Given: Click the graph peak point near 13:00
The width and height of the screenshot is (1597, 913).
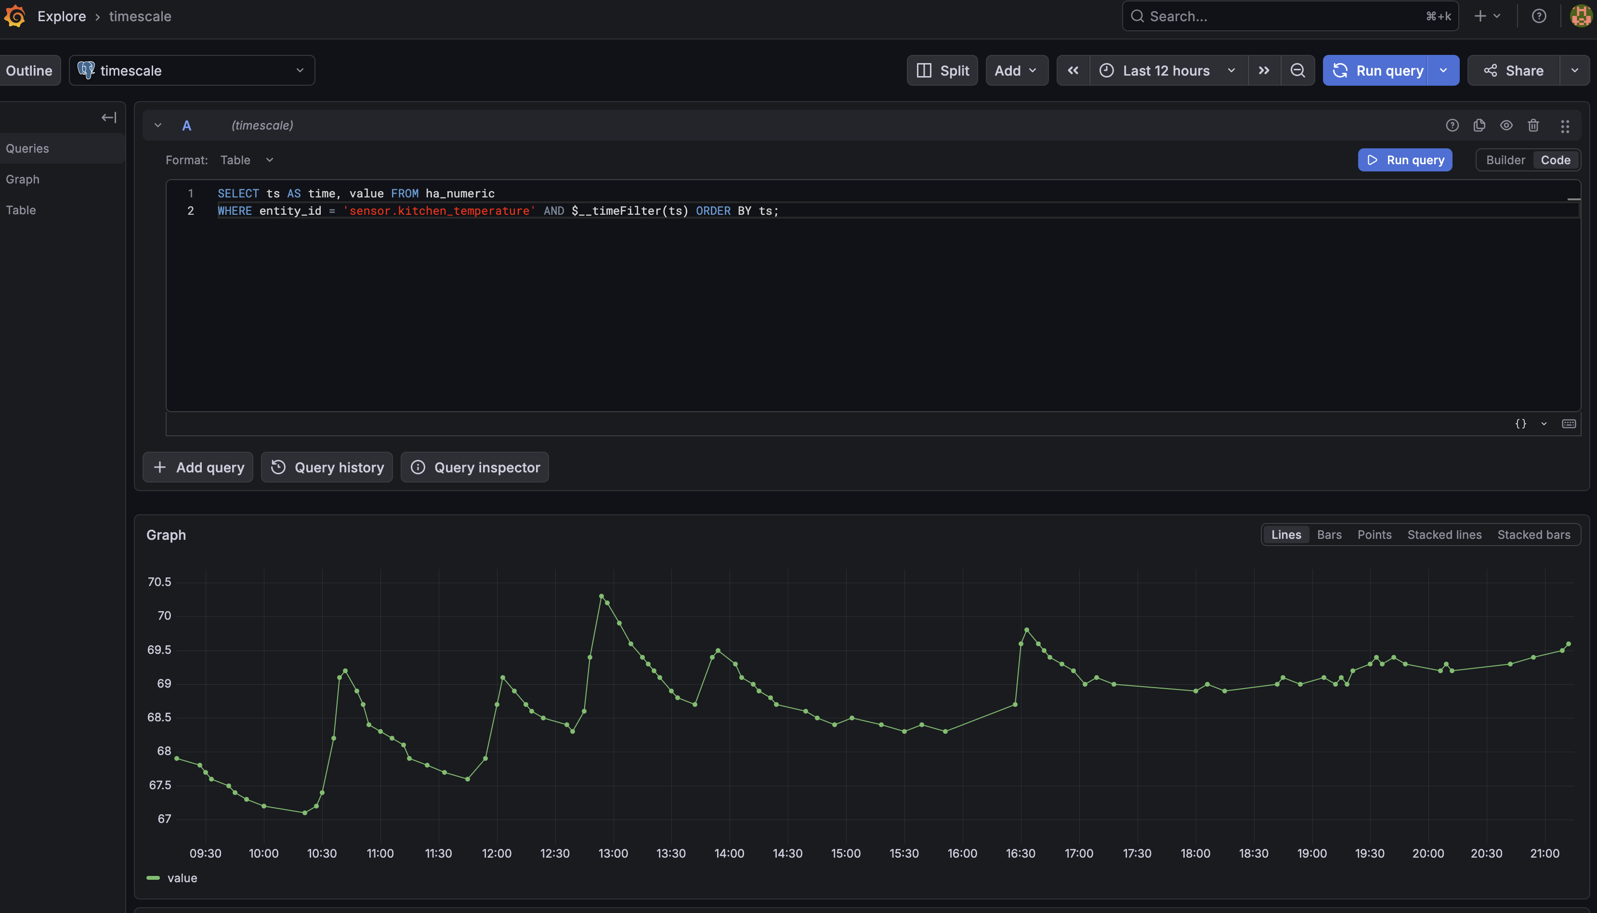Looking at the screenshot, I should [x=602, y=596].
